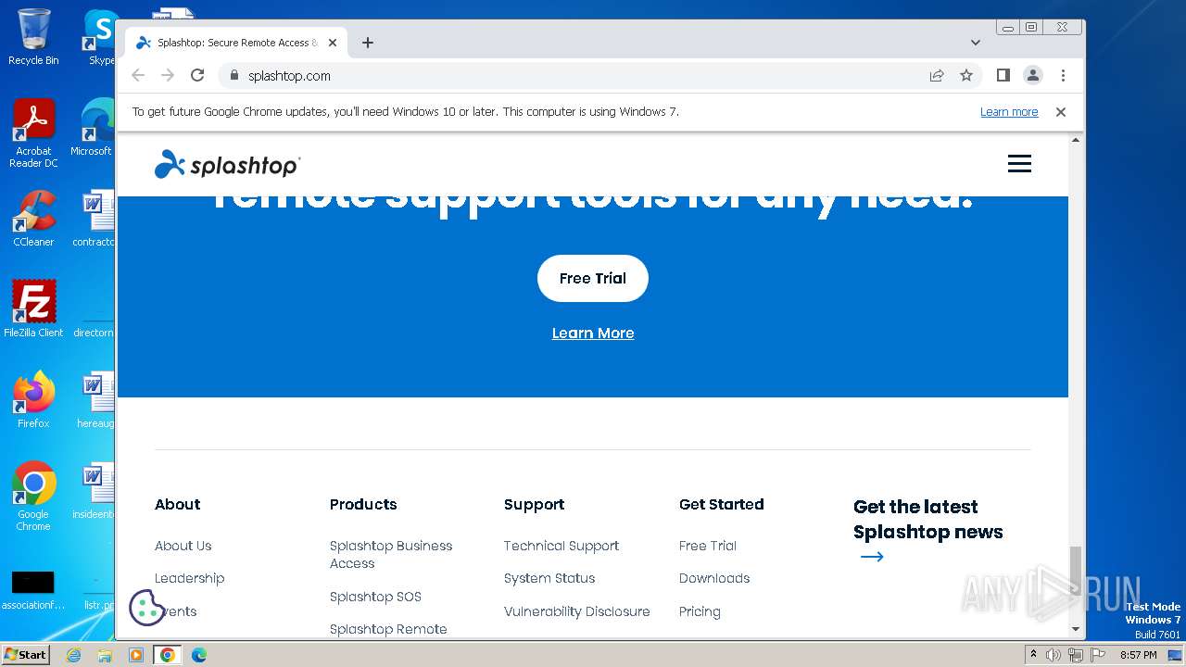Open the Technical Support link

(x=561, y=546)
